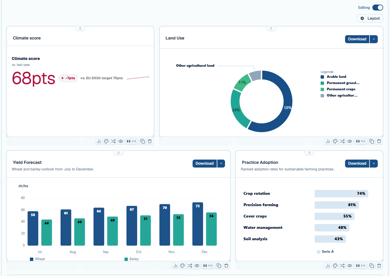390x276 pixels.
Task: Open chart type settings for Practice Adoption card
Action: (328, 266)
